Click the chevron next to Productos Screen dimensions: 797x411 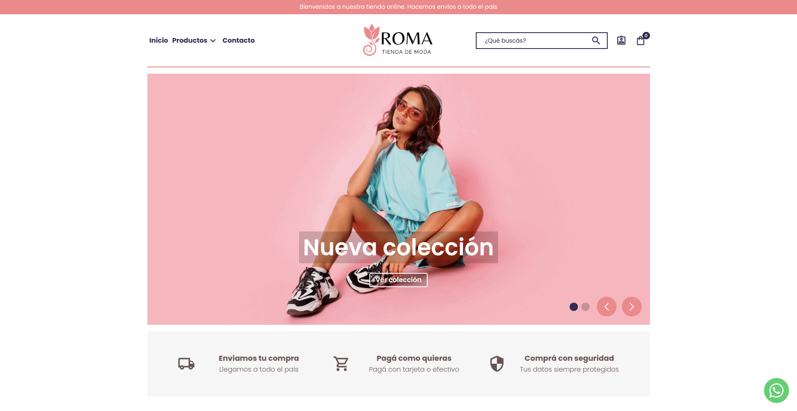click(213, 41)
